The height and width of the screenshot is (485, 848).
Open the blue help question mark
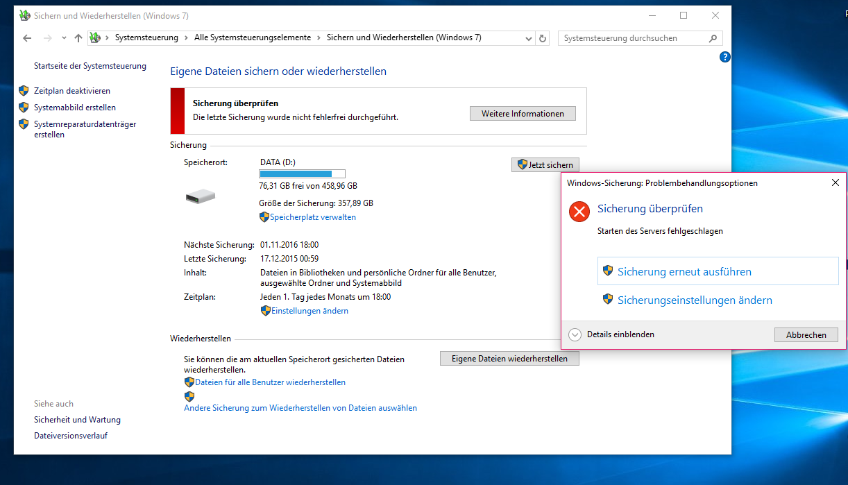(725, 57)
